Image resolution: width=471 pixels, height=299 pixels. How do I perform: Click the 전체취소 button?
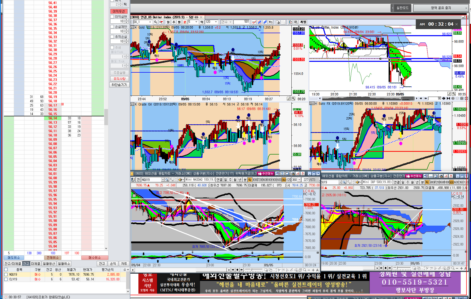click(x=53, y=258)
